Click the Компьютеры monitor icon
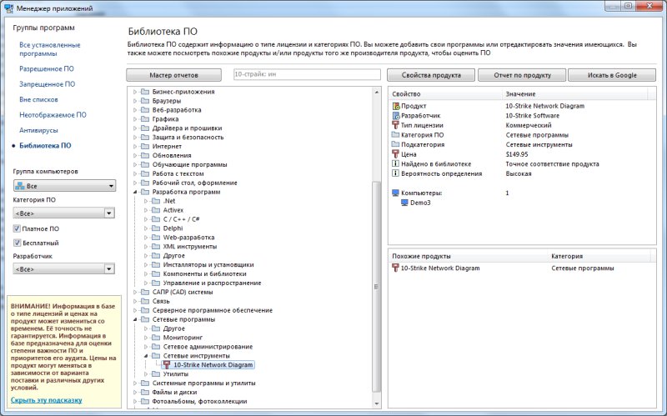667x416 pixels. pyautogui.click(x=395, y=193)
